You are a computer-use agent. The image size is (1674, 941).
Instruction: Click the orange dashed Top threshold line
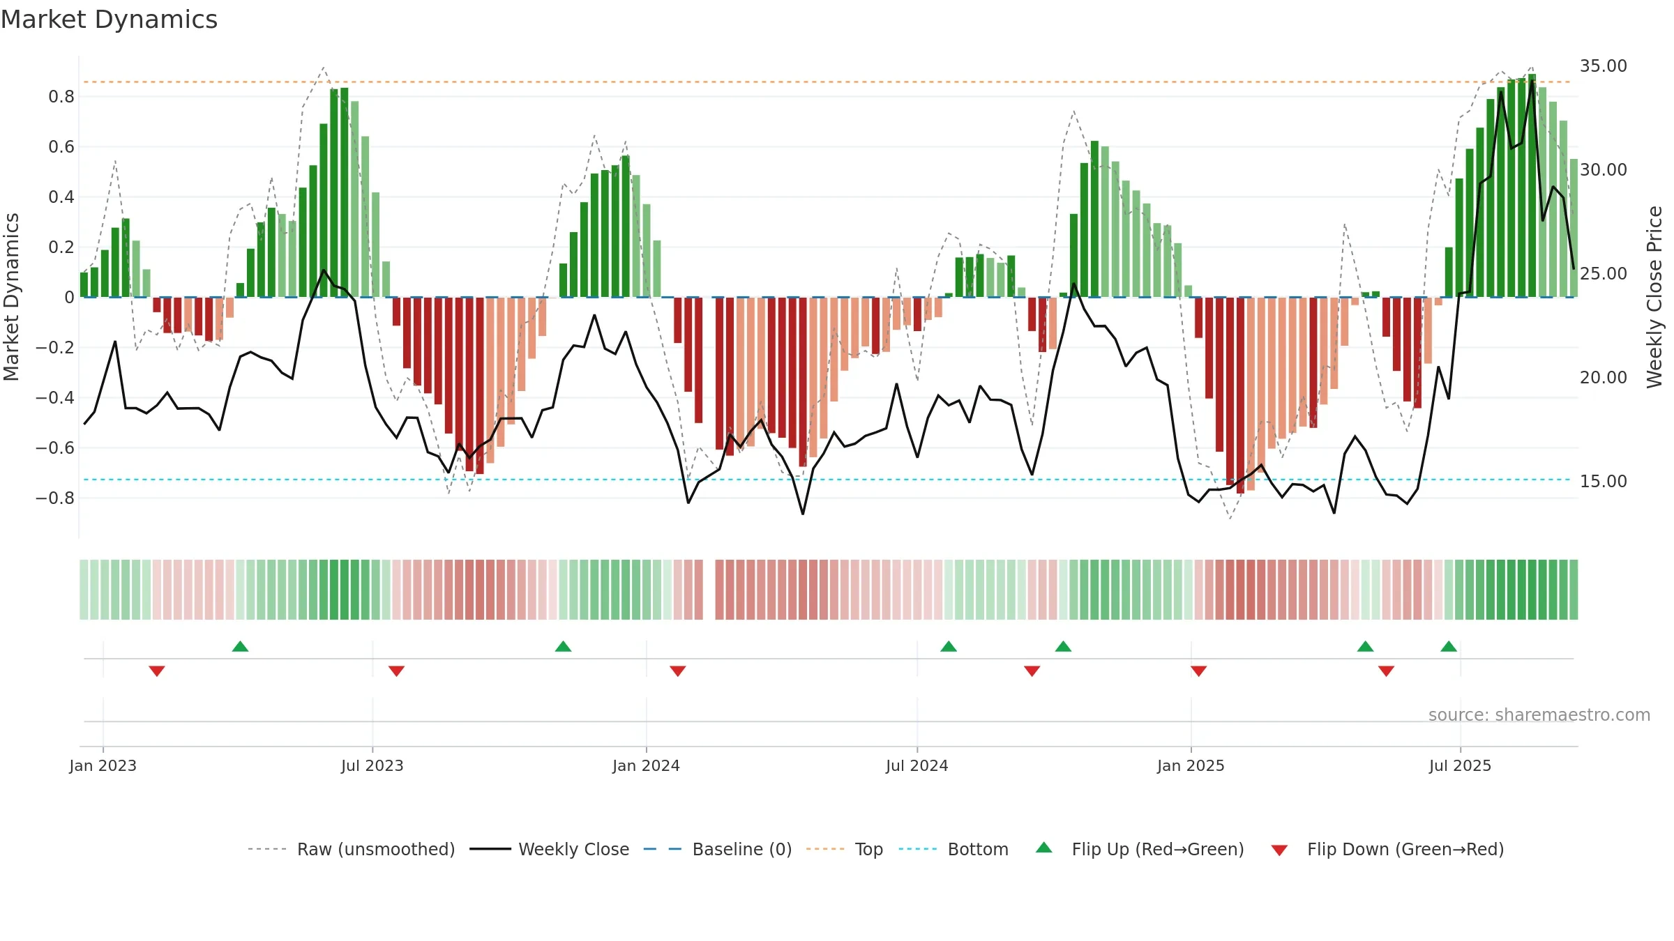[827, 82]
